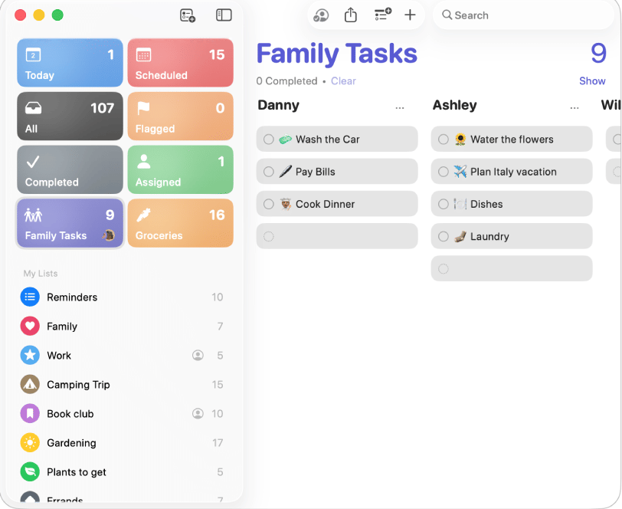Click the add new section icon
The image size is (622, 509).
[x=382, y=15]
